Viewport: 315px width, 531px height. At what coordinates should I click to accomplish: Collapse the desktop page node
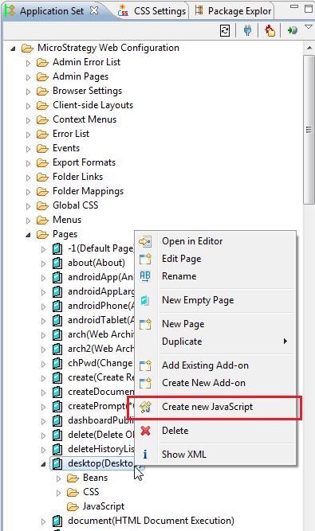coord(43,464)
